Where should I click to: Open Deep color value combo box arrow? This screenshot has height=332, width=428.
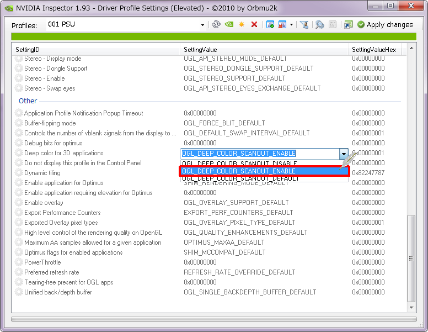click(344, 154)
